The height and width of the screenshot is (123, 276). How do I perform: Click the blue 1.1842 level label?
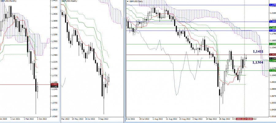point(272,31)
